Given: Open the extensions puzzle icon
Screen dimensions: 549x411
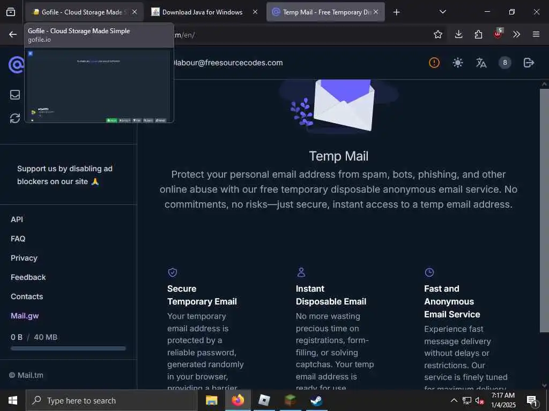Looking at the screenshot, I should click(x=478, y=34).
